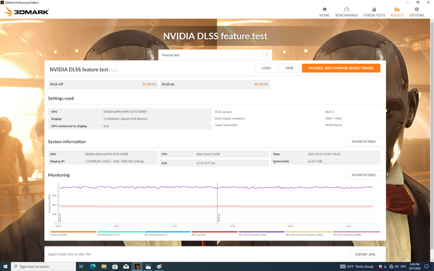
Task: Expand Monitoring with Show Details
Action: (363, 175)
